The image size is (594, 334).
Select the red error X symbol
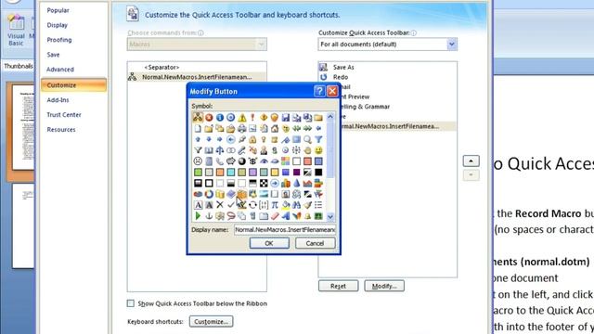tap(209, 118)
